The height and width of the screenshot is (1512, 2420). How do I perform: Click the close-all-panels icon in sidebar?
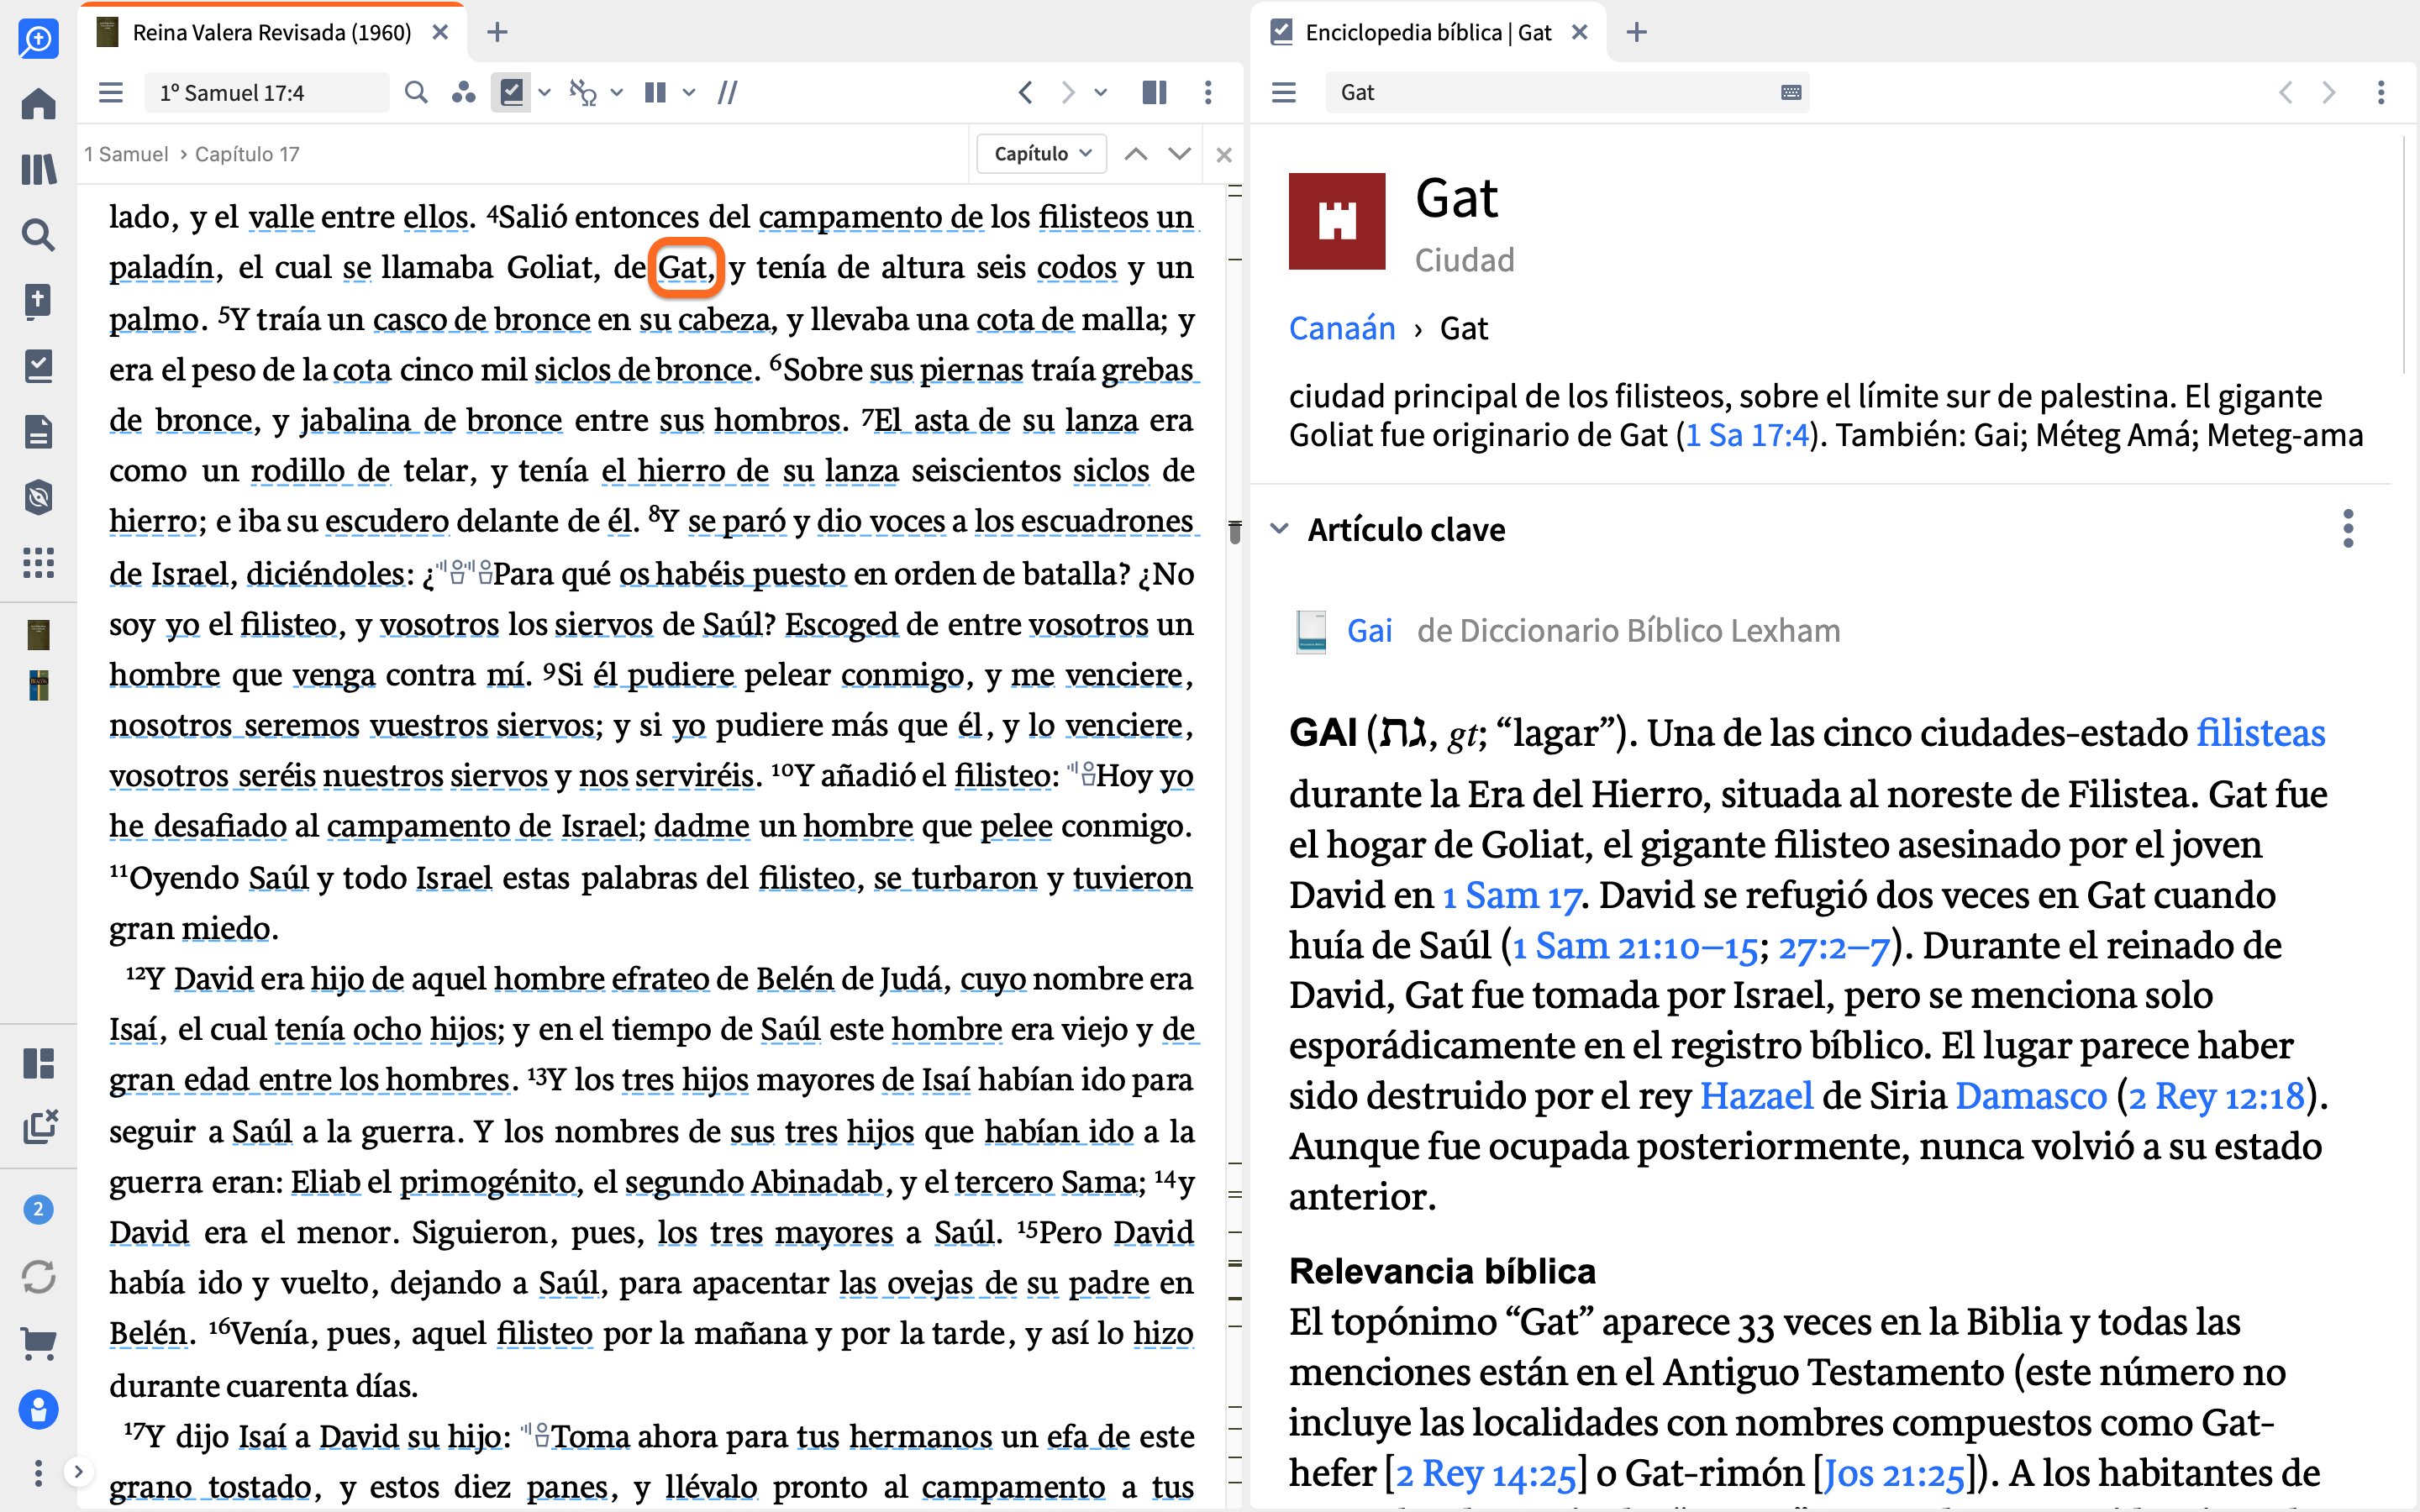(x=39, y=1127)
